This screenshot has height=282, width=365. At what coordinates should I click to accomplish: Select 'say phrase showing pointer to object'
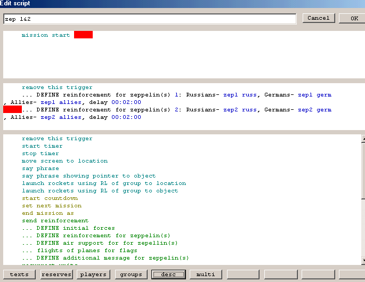point(88,176)
